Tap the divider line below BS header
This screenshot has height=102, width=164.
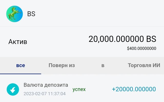coord(82,27)
